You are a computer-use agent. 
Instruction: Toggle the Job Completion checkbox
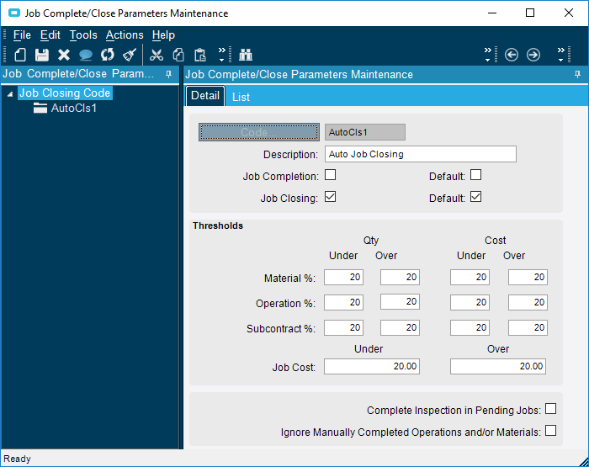330,175
